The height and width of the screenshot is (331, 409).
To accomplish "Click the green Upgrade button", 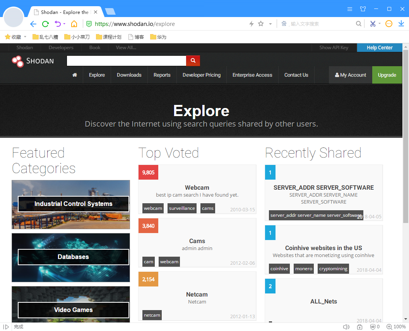I will pyautogui.click(x=387, y=75).
